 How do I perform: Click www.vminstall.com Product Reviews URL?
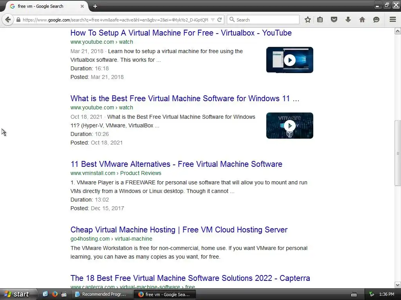[x=116, y=173]
